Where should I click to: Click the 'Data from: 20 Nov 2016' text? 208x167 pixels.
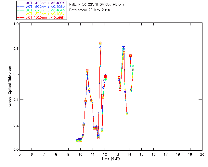coord(90,10)
